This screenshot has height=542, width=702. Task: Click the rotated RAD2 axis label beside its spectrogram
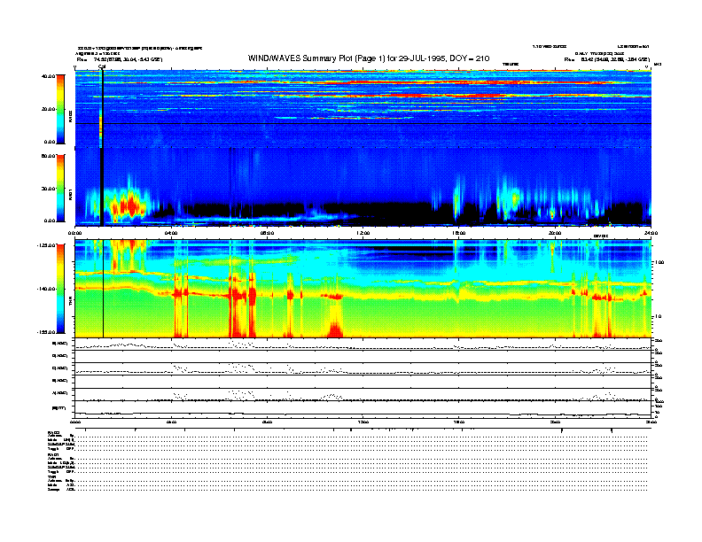point(70,118)
